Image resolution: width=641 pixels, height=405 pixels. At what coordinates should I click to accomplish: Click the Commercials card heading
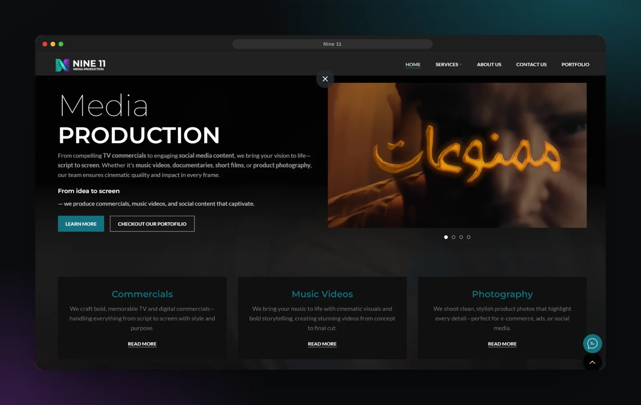(x=142, y=294)
